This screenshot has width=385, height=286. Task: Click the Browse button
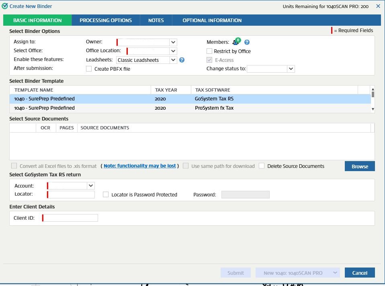click(x=360, y=166)
